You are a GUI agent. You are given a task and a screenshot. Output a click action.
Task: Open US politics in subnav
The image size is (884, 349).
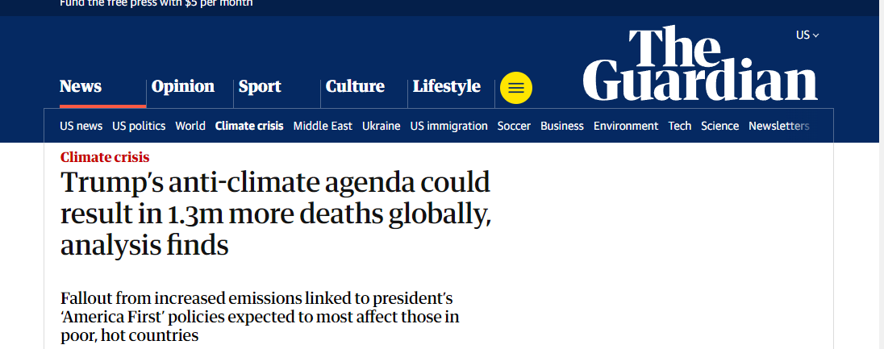coord(139,126)
